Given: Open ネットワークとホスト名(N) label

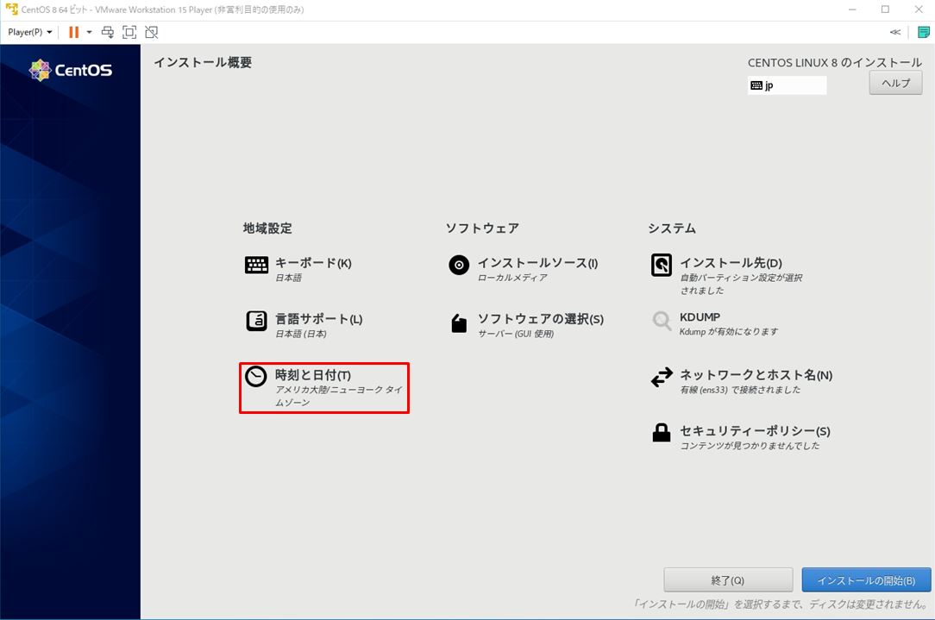Looking at the screenshot, I should pos(756,375).
